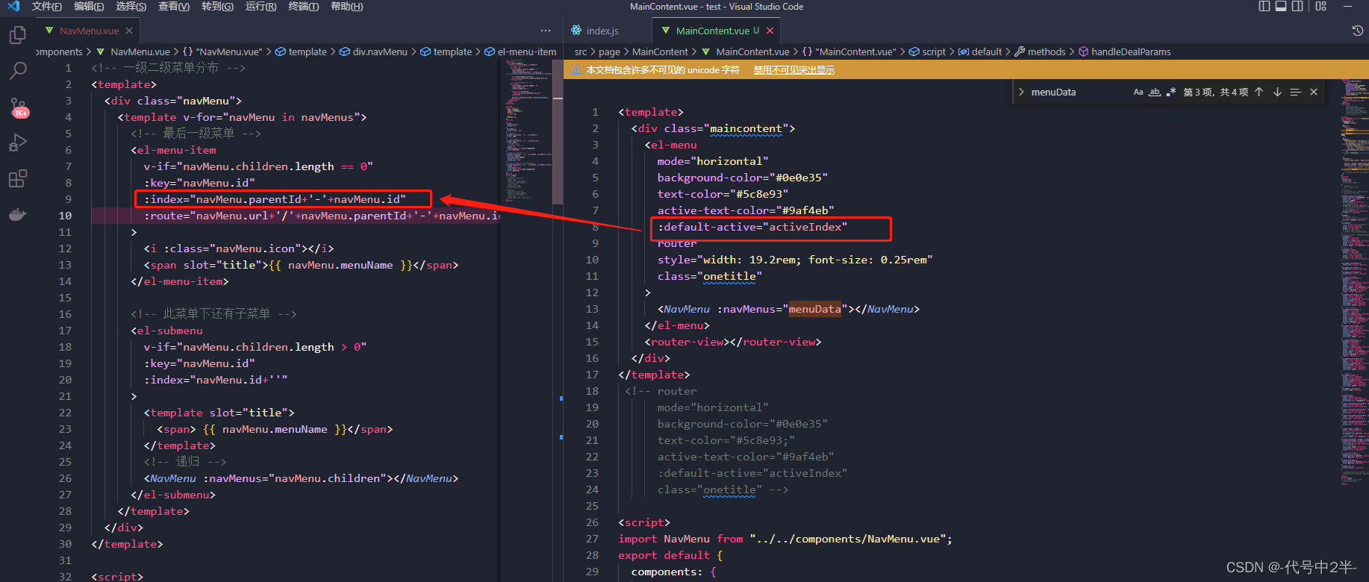
Task: Click the import NavMenu line 27
Action: (x=785, y=539)
